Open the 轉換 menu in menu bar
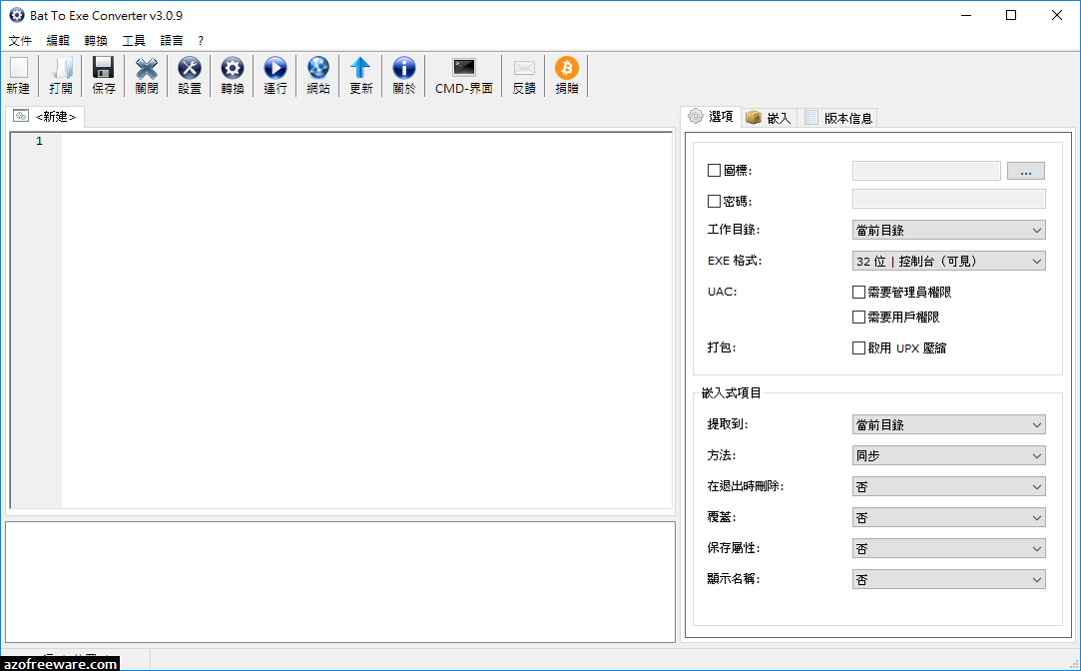The image size is (1081, 671). 96,41
